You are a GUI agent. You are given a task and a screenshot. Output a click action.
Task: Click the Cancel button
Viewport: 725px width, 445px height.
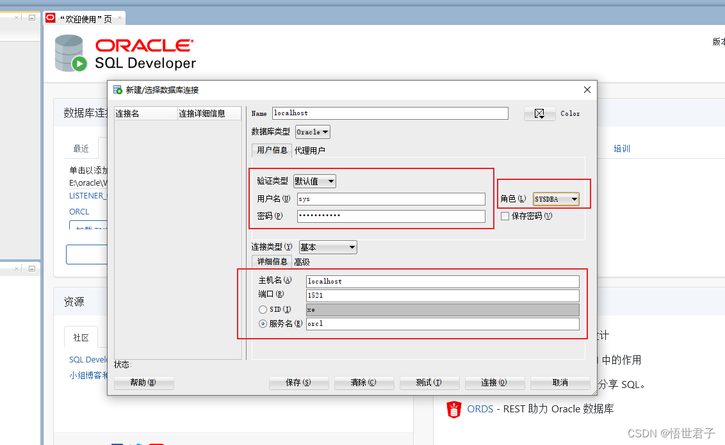(560, 383)
